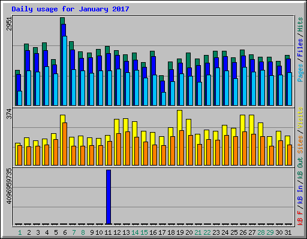Click day 7 on the x-axis
Screen dimensions: 307x239
tap(74, 232)
